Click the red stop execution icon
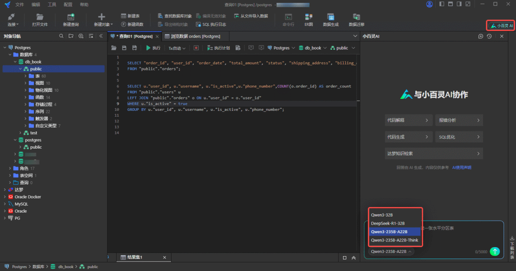This screenshot has height=271, width=516. 196,48
